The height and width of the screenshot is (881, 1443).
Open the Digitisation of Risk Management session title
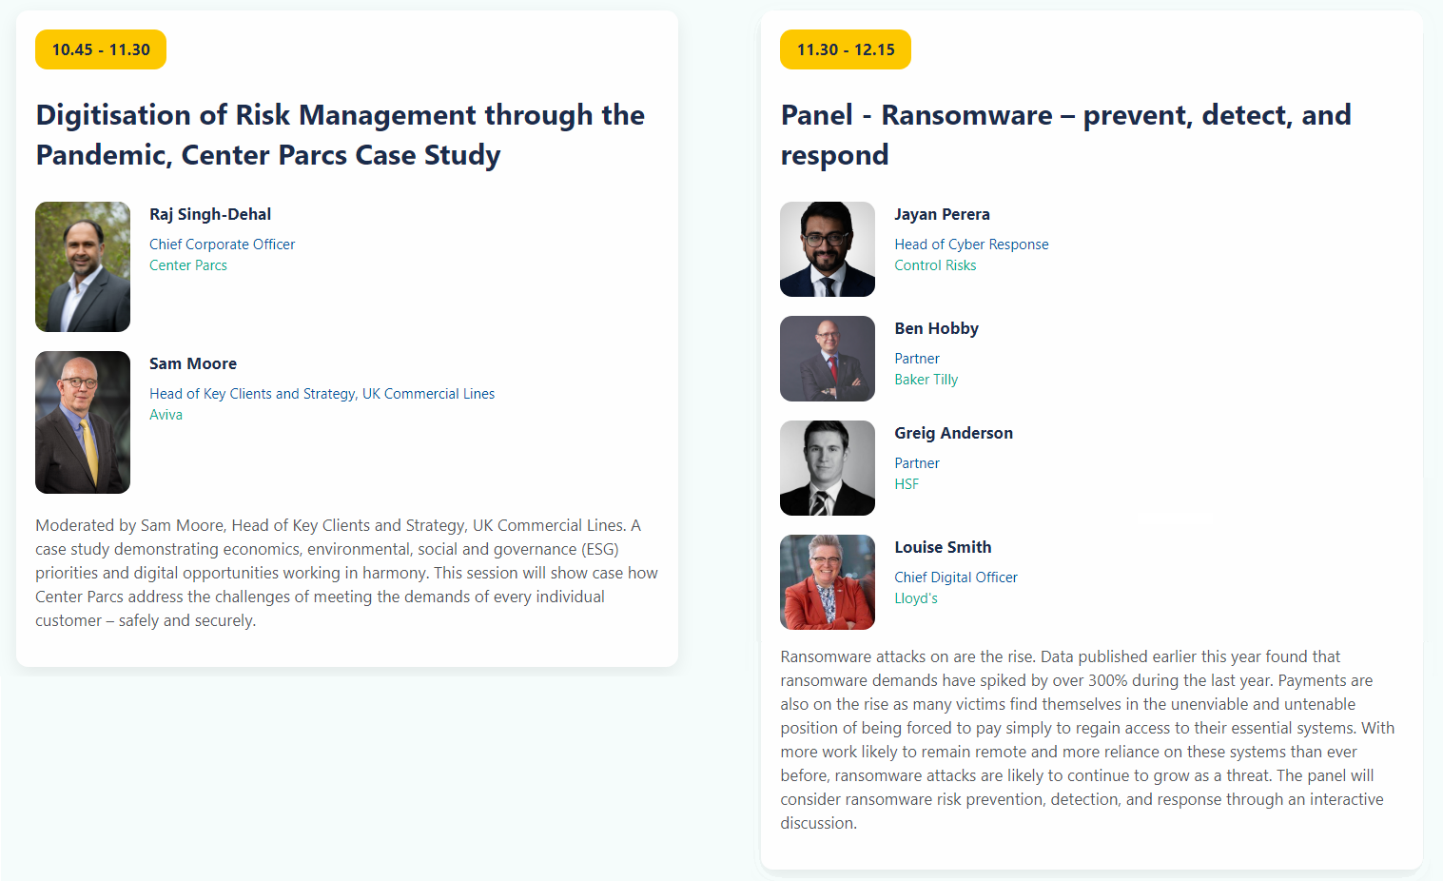[x=340, y=134]
